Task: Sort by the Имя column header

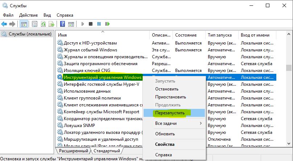Action: [x=103, y=35]
